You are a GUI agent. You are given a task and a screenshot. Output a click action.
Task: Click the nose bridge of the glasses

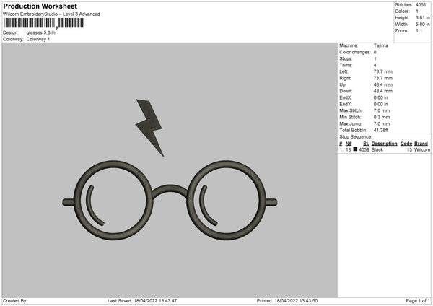[x=170, y=191]
